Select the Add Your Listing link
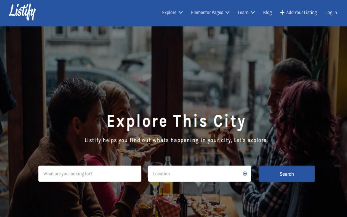This screenshot has width=347, height=217. coord(301,13)
